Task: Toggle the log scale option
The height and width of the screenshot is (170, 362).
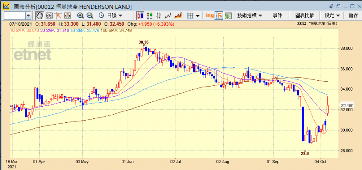Action: (210, 15)
